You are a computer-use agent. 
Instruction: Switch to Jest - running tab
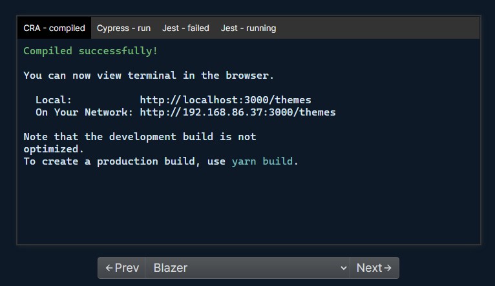pyautogui.click(x=248, y=28)
